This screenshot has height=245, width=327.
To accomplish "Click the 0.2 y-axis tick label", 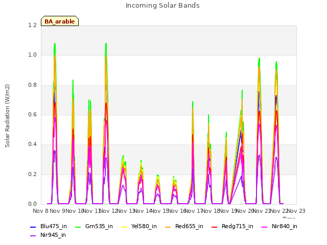I will coord(32,174).
